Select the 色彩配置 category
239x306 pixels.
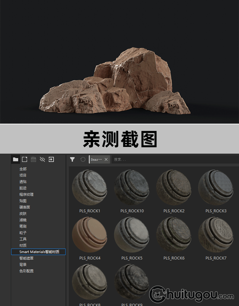(26, 271)
